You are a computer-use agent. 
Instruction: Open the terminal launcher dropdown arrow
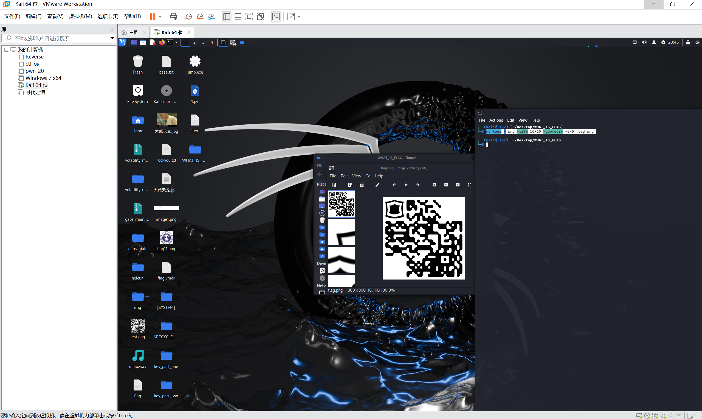click(176, 42)
